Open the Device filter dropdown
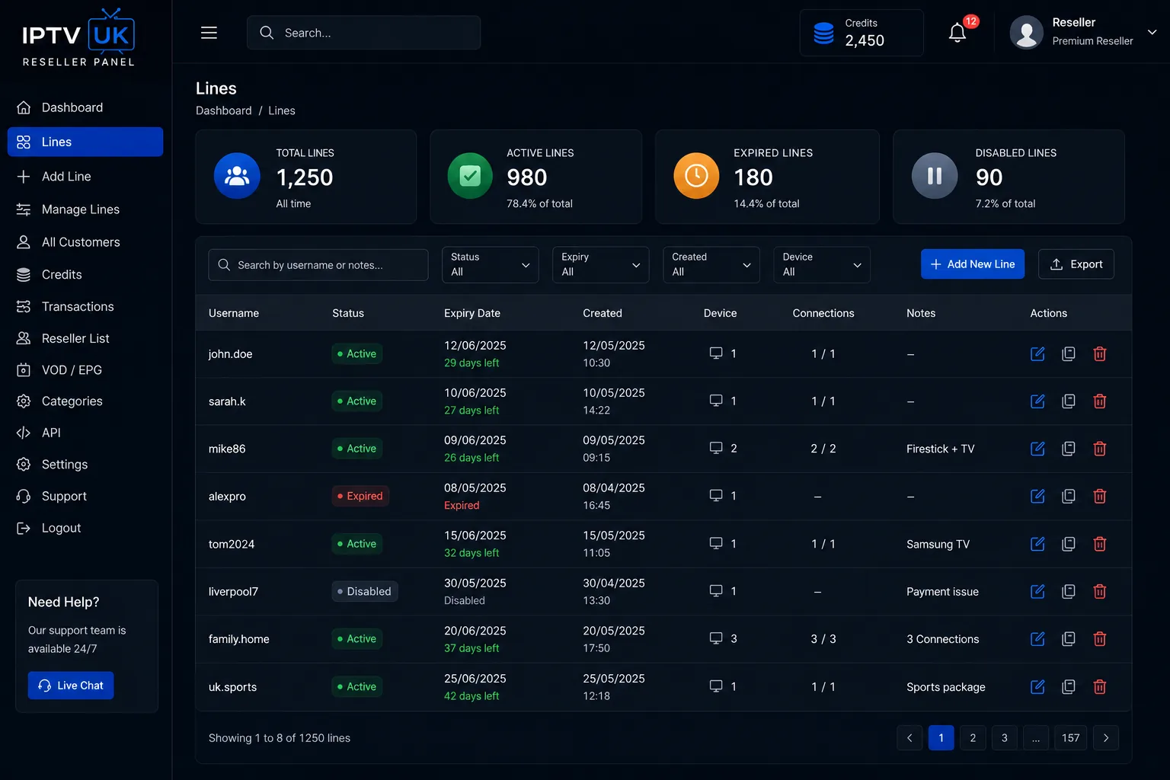Viewport: 1170px width, 780px height. click(821, 264)
